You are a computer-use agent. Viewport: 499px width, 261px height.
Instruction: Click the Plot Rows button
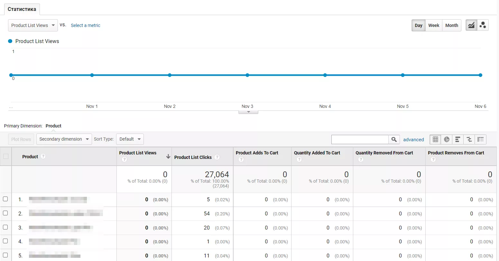pos(21,139)
